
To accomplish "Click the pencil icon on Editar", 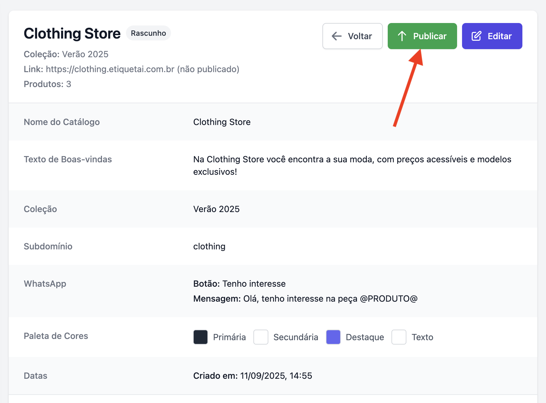I will coord(476,36).
